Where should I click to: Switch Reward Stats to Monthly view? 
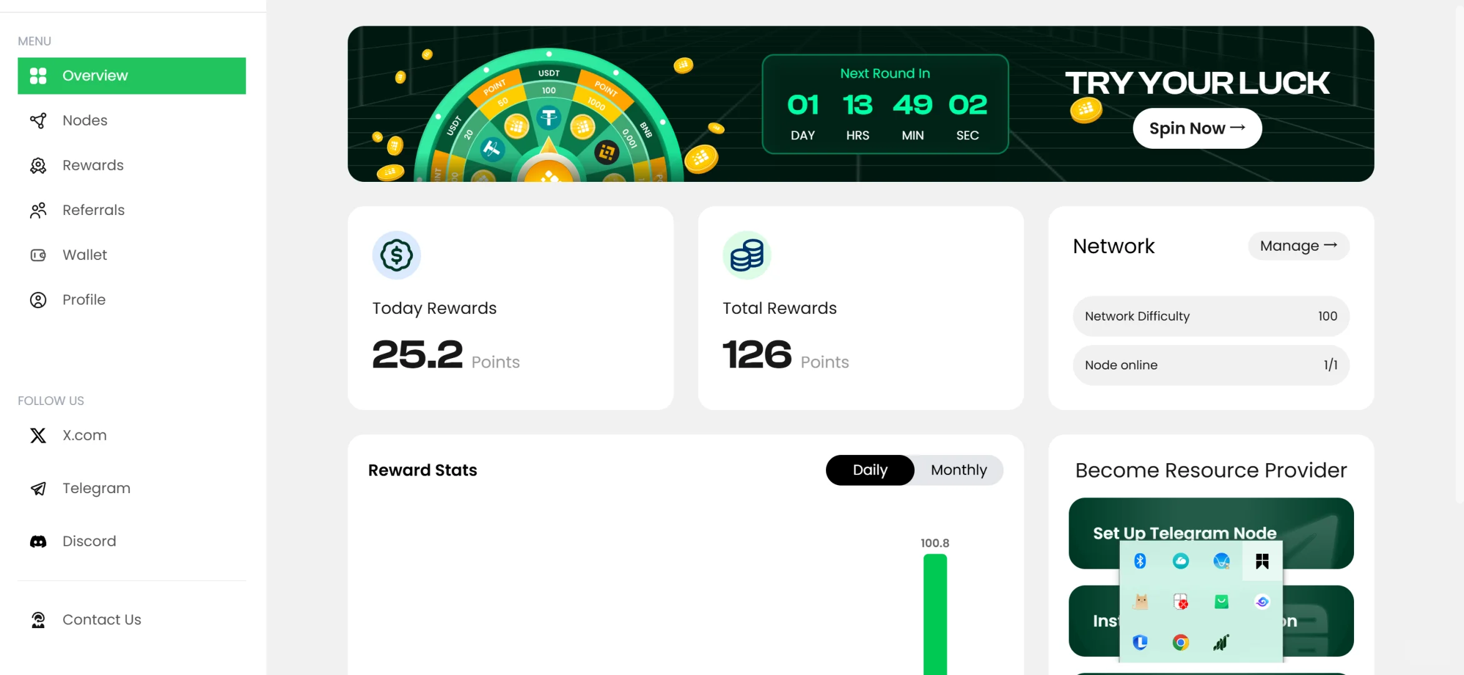[x=959, y=470]
